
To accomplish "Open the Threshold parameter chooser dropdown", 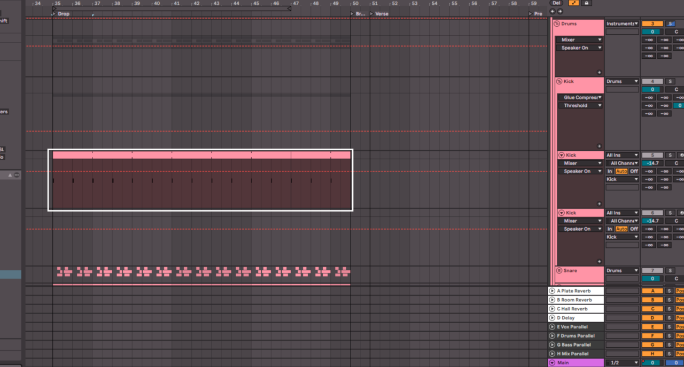I will 580,105.
